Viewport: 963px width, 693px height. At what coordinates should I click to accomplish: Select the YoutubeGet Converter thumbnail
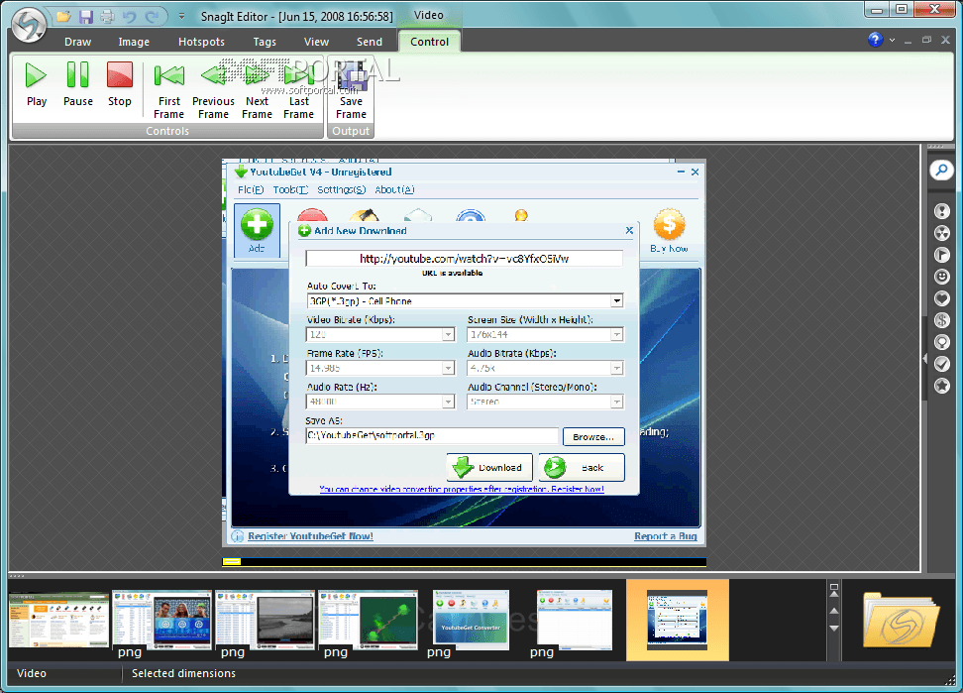coord(471,620)
